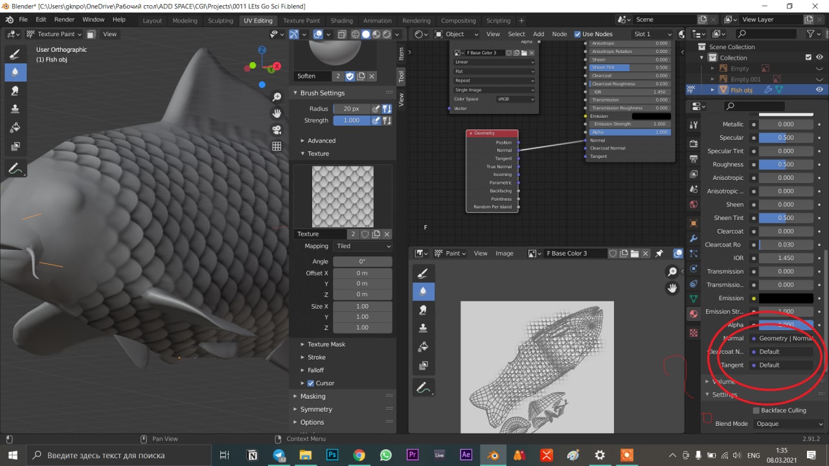
Task: Open the Texture Paint mode dropdown
Action: point(54,34)
